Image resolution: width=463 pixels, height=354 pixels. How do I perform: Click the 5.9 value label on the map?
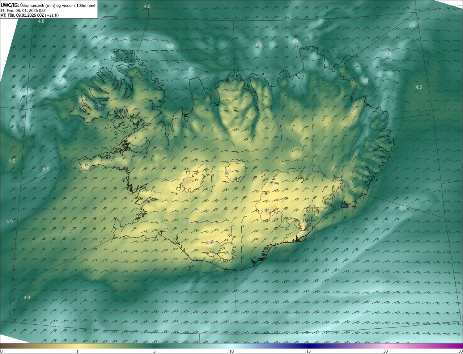pyautogui.click(x=9, y=222)
